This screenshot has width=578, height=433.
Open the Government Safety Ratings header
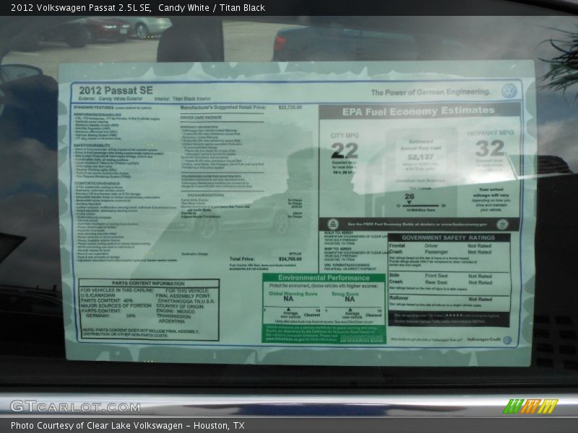448,237
